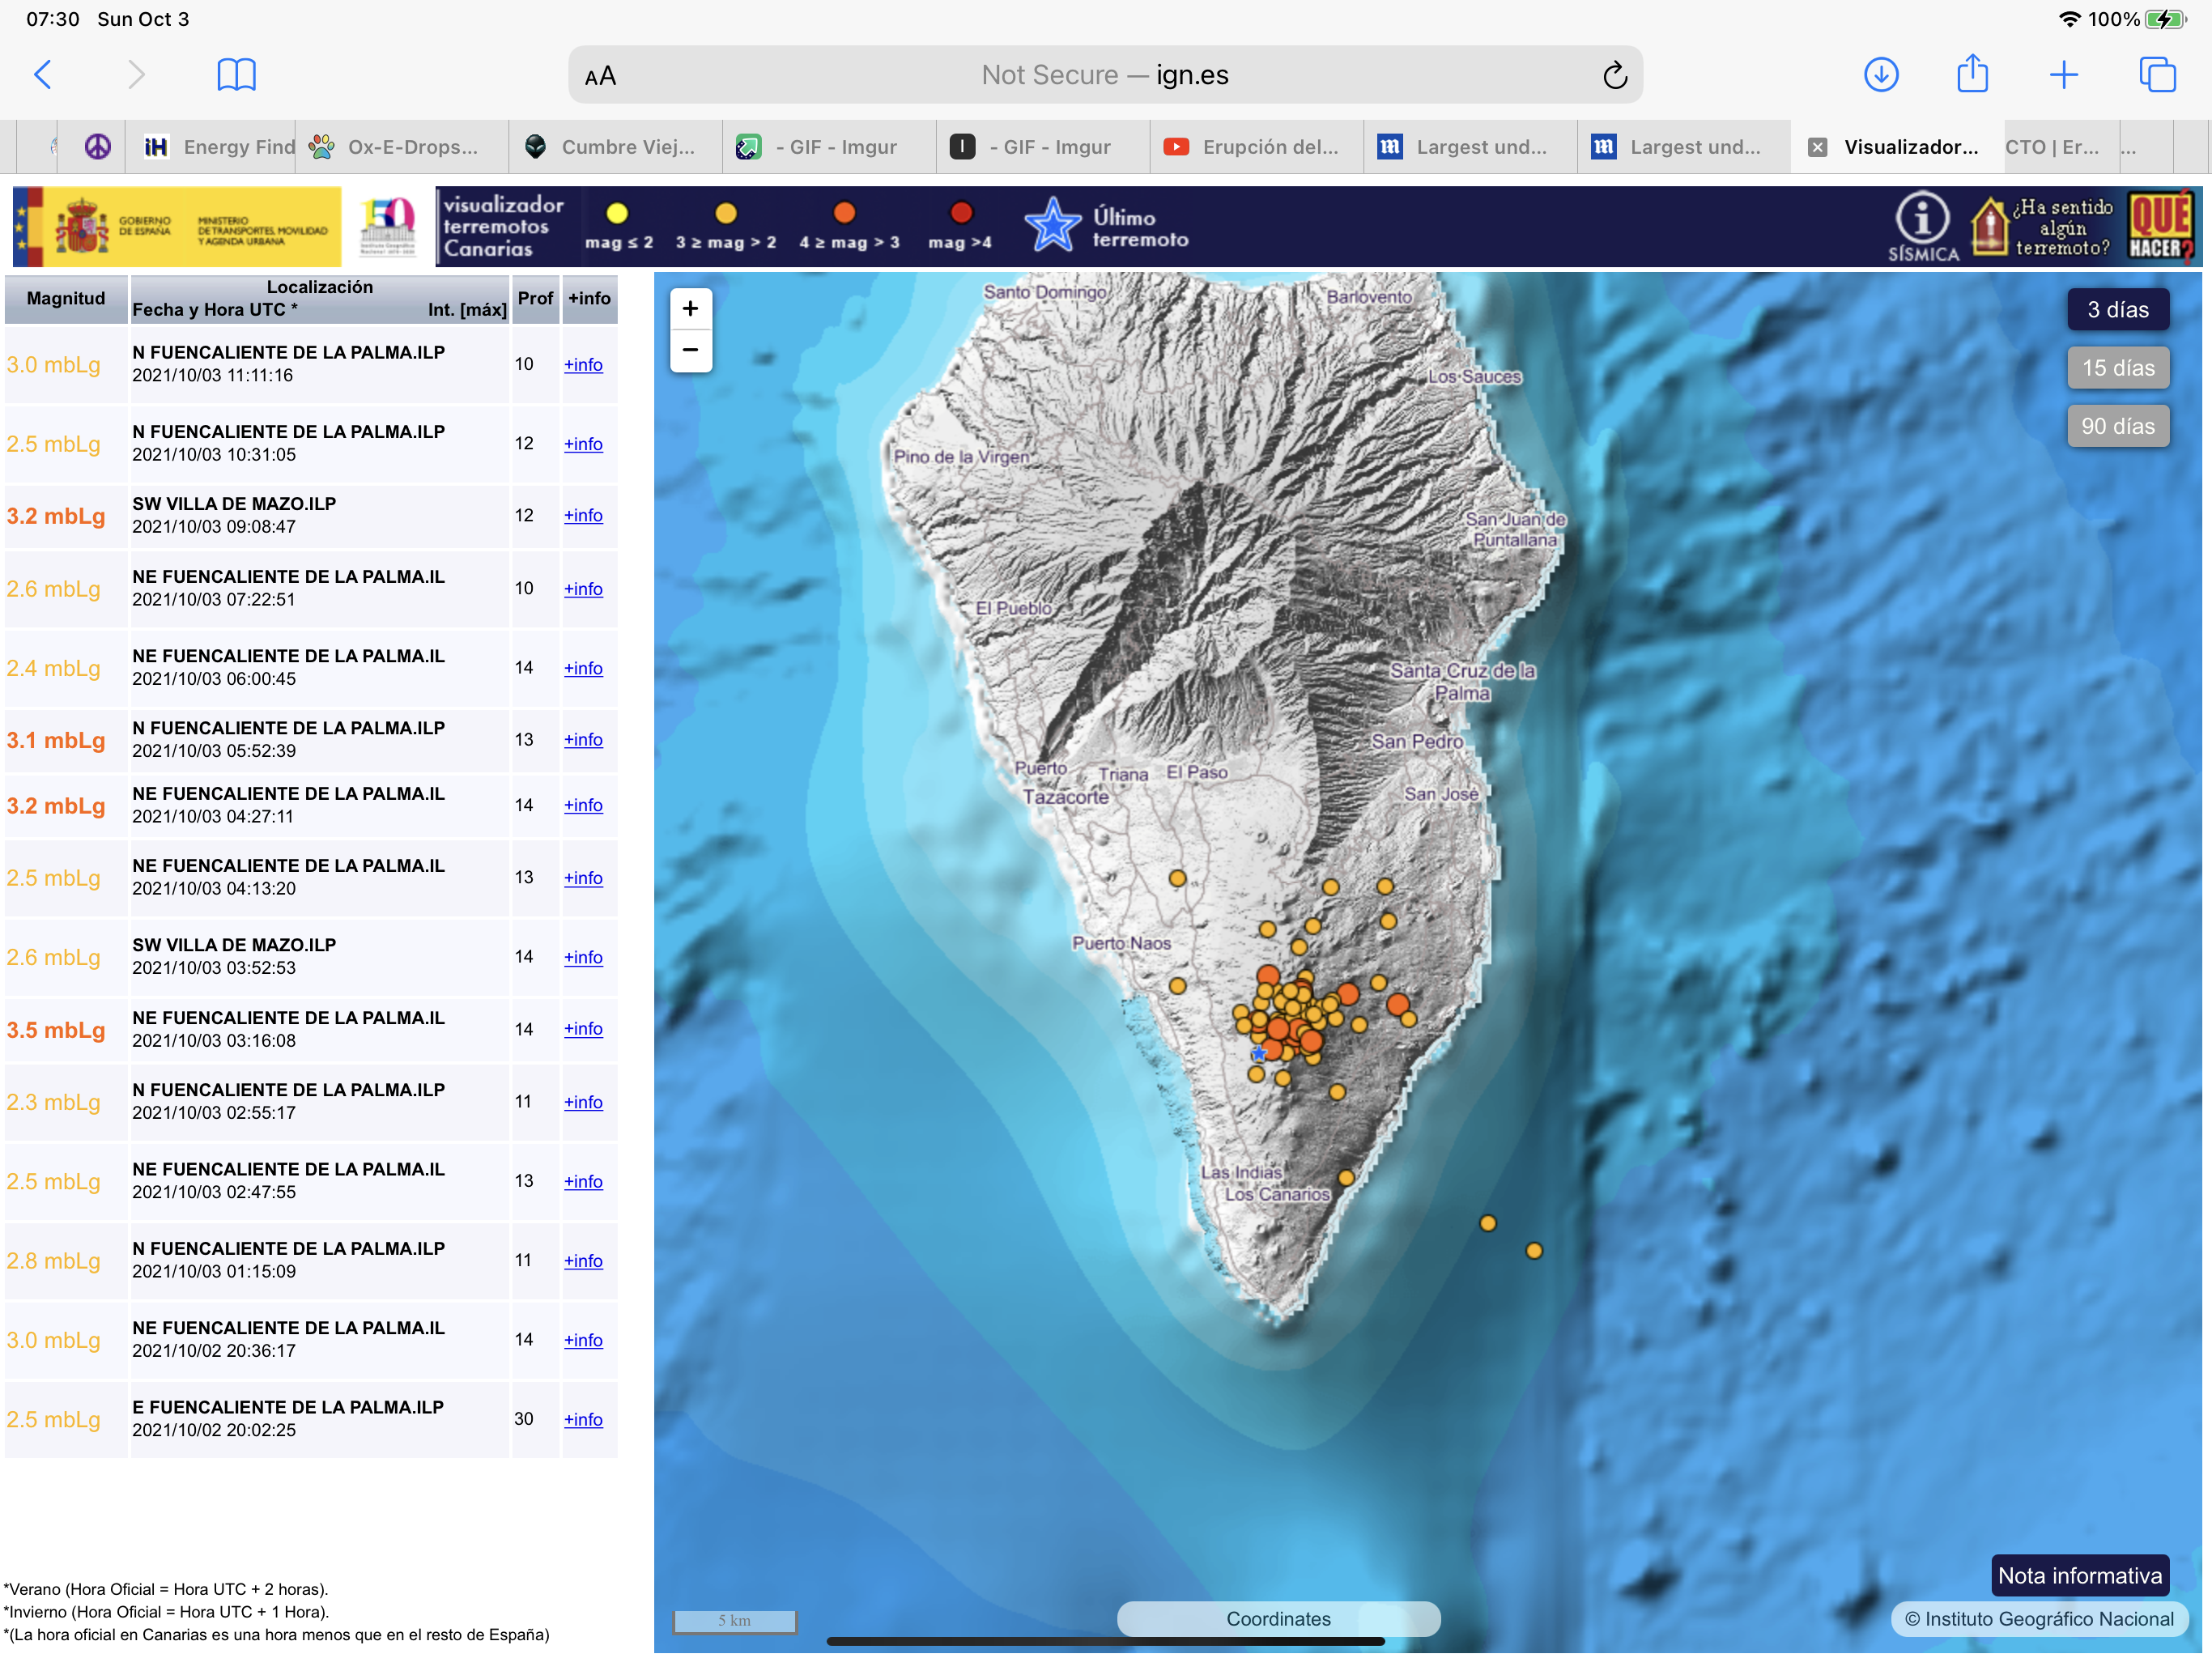Open the Nota informativa button

2080,1576
